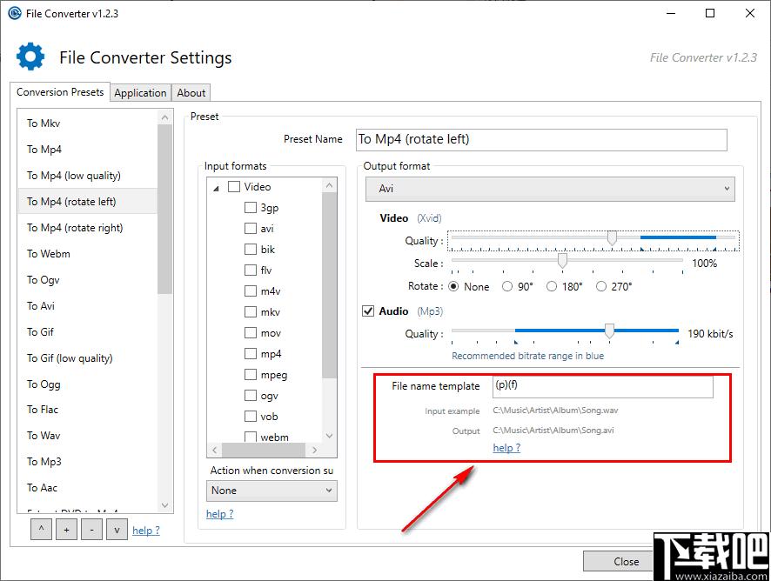Toggle the Video group checkbox
This screenshot has width=771, height=581.
pos(234,187)
